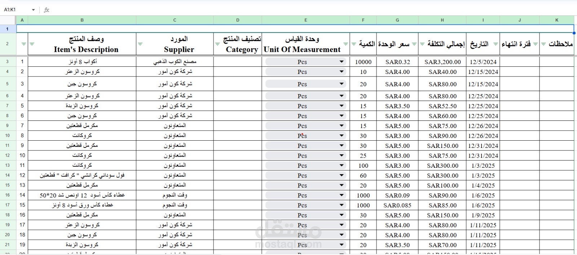Select the total cost cell SAR85.00

(442, 205)
